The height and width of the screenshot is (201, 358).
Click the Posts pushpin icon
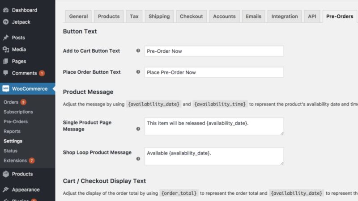(x=6, y=38)
